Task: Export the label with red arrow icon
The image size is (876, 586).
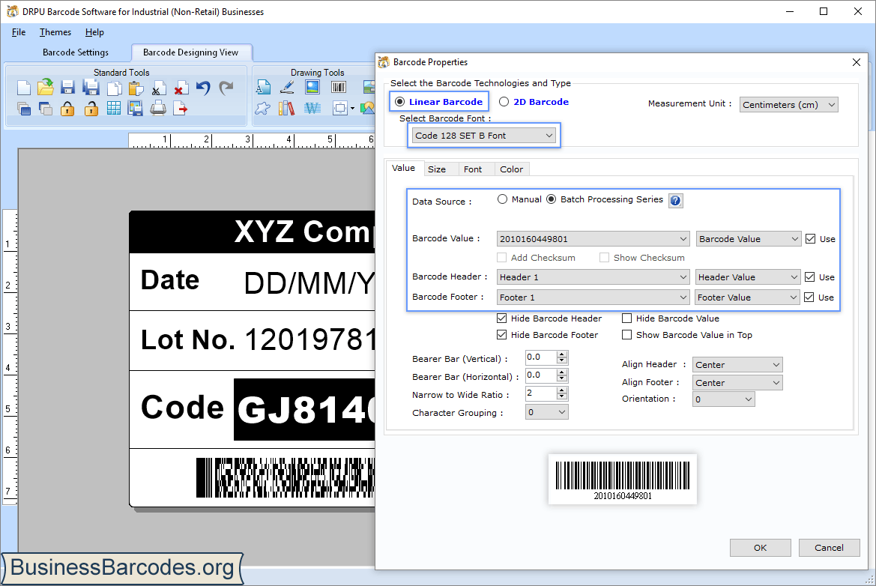Action: [x=181, y=109]
